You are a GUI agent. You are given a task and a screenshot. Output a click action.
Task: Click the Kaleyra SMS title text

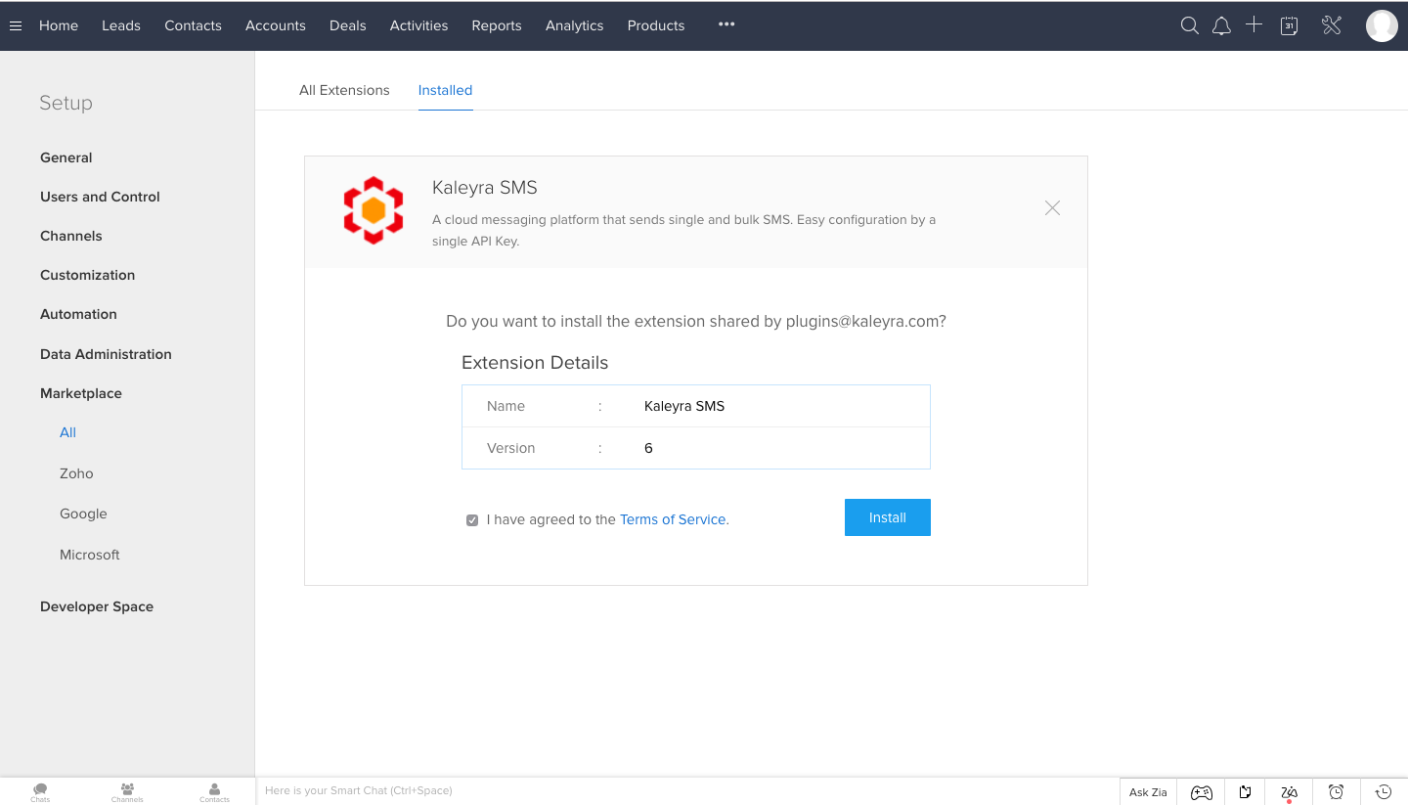485,188
